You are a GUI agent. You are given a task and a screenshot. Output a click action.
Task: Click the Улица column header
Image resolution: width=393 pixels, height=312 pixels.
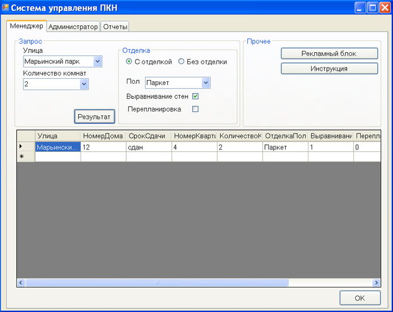(x=58, y=136)
